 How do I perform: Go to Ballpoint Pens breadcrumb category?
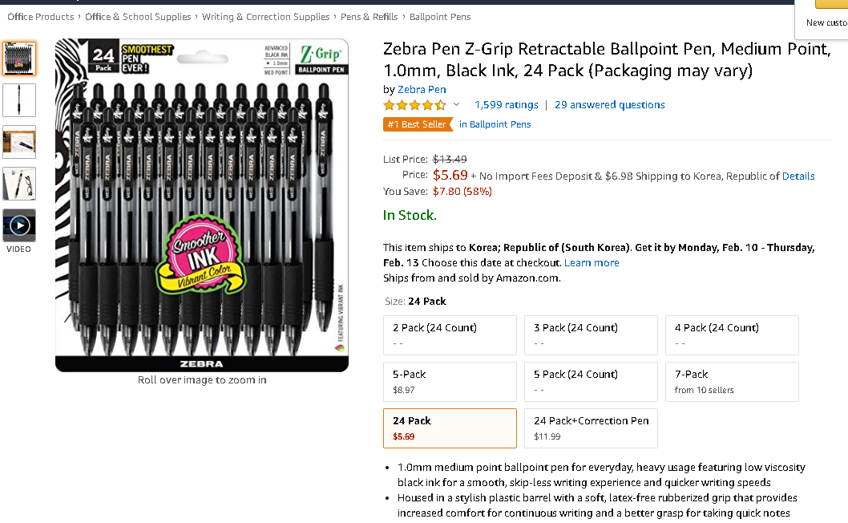(x=440, y=17)
